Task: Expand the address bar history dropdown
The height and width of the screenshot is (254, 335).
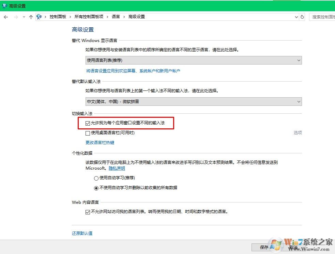Action: pyautogui.click(x=296, y=17)
